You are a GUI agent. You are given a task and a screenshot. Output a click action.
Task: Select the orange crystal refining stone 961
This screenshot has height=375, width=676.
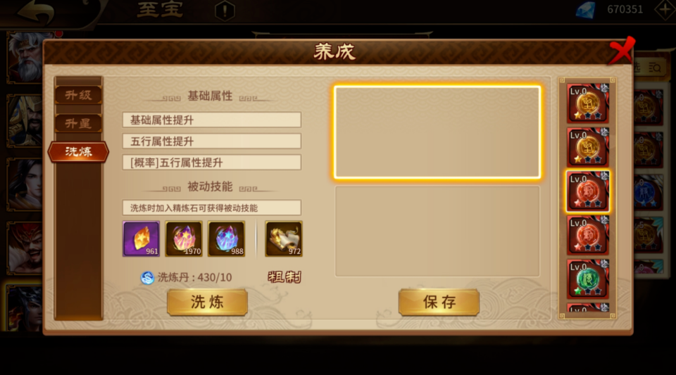141,239
